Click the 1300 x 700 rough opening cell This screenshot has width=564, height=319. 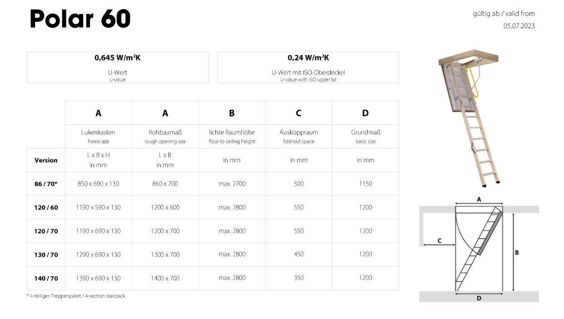165,254
